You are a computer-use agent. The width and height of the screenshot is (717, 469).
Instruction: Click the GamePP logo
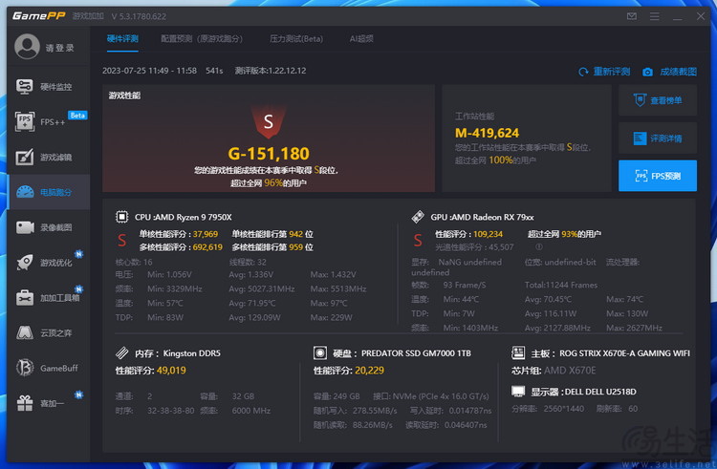(x=39, y=16)
